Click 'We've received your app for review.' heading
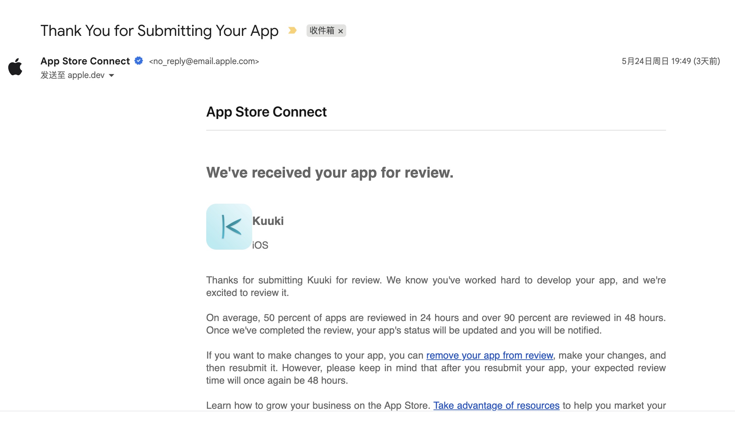The image size is (735, 422). (x=330, y=173)
